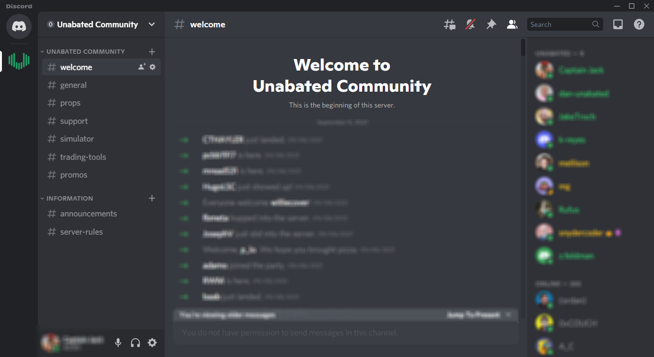
Task: Add a channel to the INFORMATION category
Action: coord(152,198)
